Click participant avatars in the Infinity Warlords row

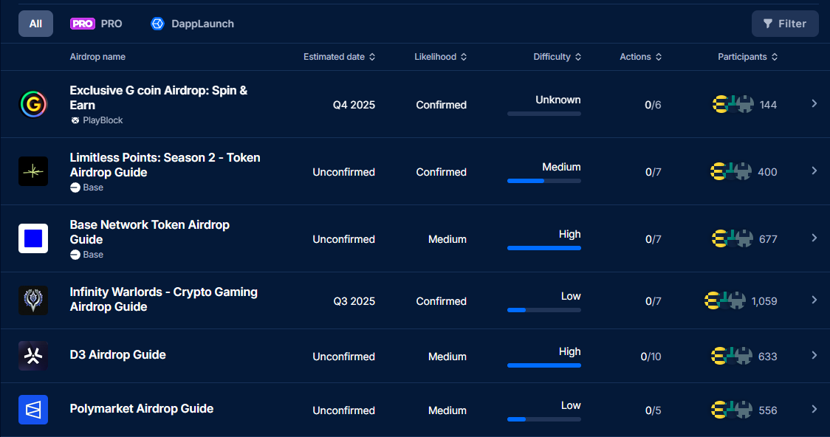coord(725,300)
